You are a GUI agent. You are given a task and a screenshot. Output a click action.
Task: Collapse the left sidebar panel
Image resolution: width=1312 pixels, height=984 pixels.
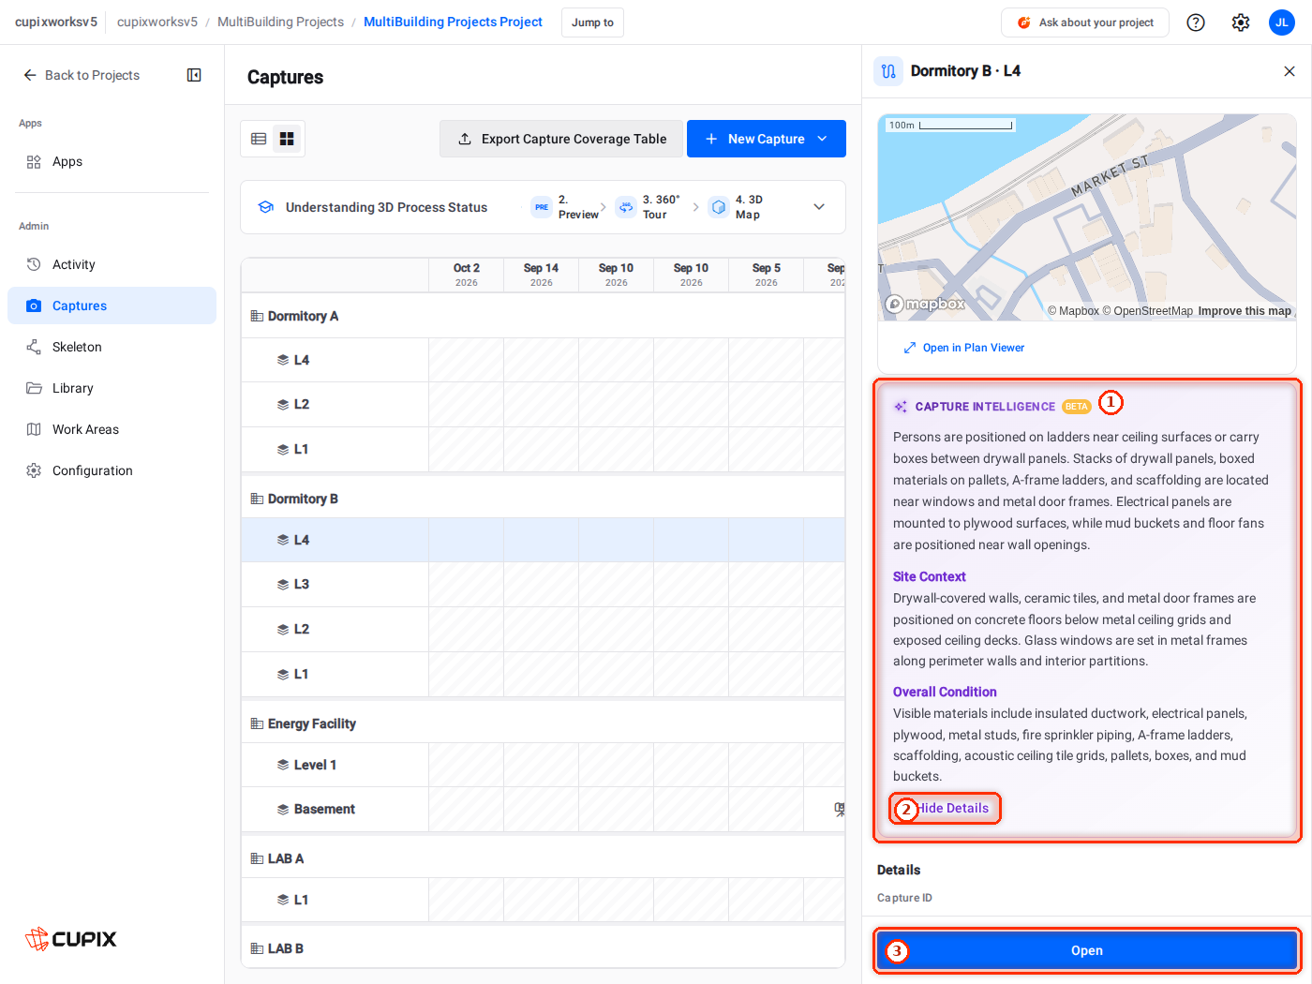194,75
